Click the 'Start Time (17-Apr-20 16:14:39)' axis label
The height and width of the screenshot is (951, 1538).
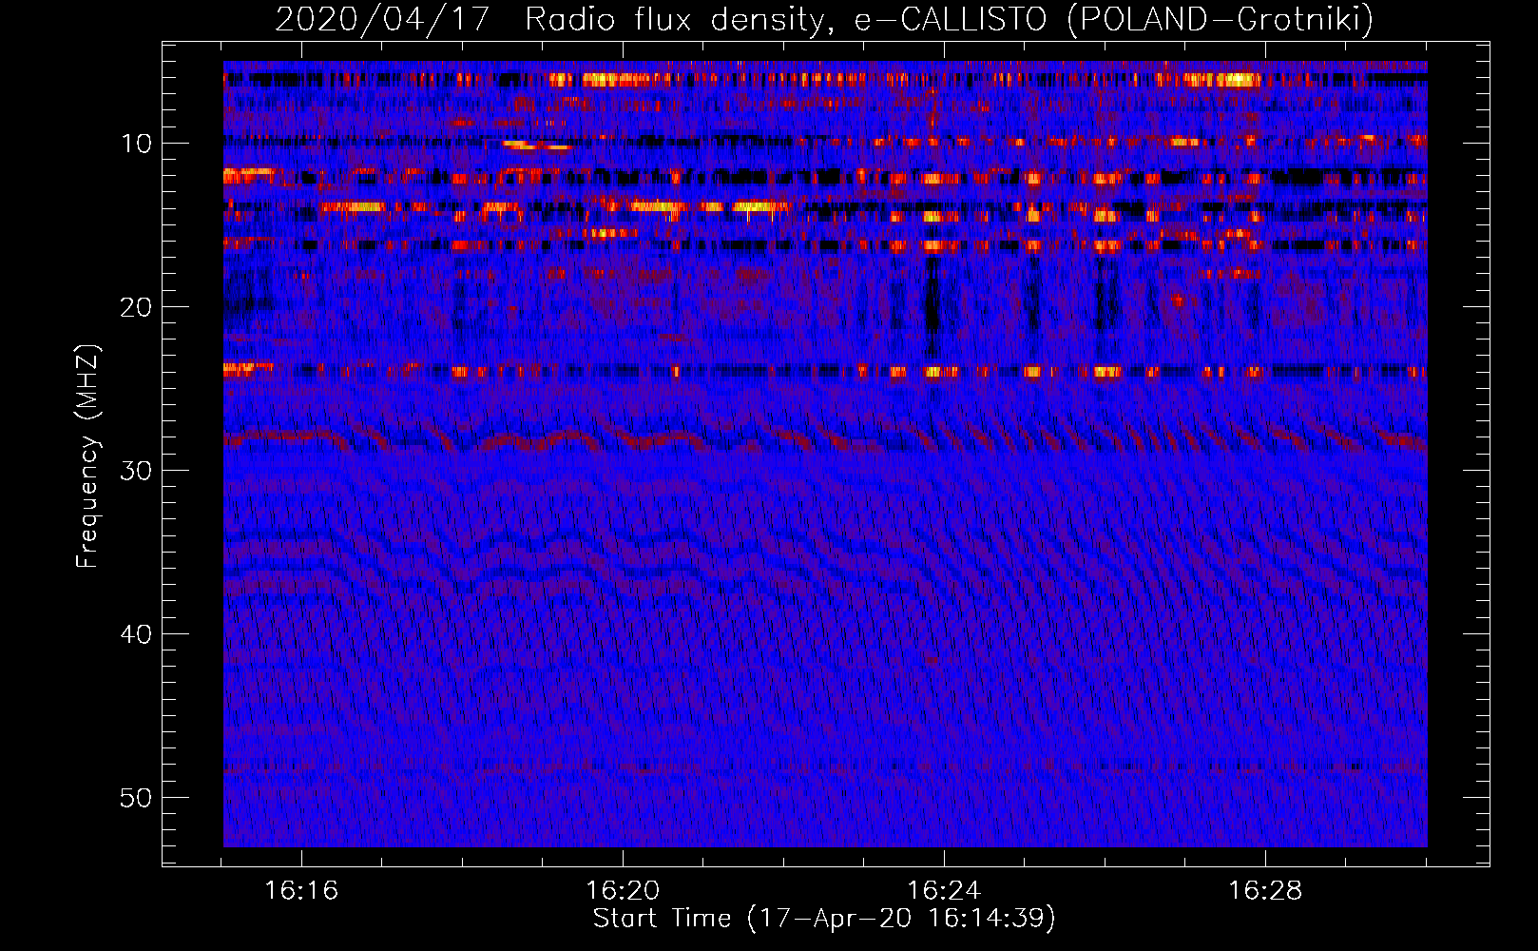[824, 919]
